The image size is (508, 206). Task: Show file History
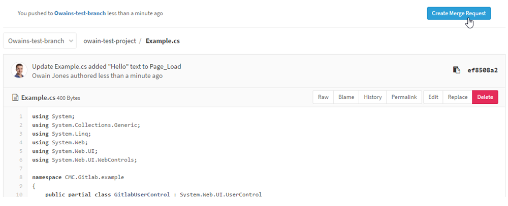[x=372, y=97]
